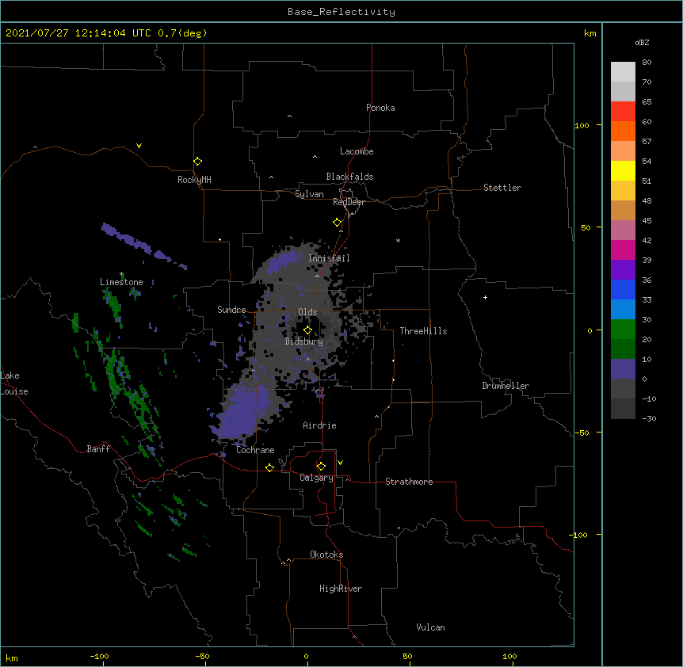Click the Drumheller city label
This screenshot has height=667, width=683.
tap(506, 386)
